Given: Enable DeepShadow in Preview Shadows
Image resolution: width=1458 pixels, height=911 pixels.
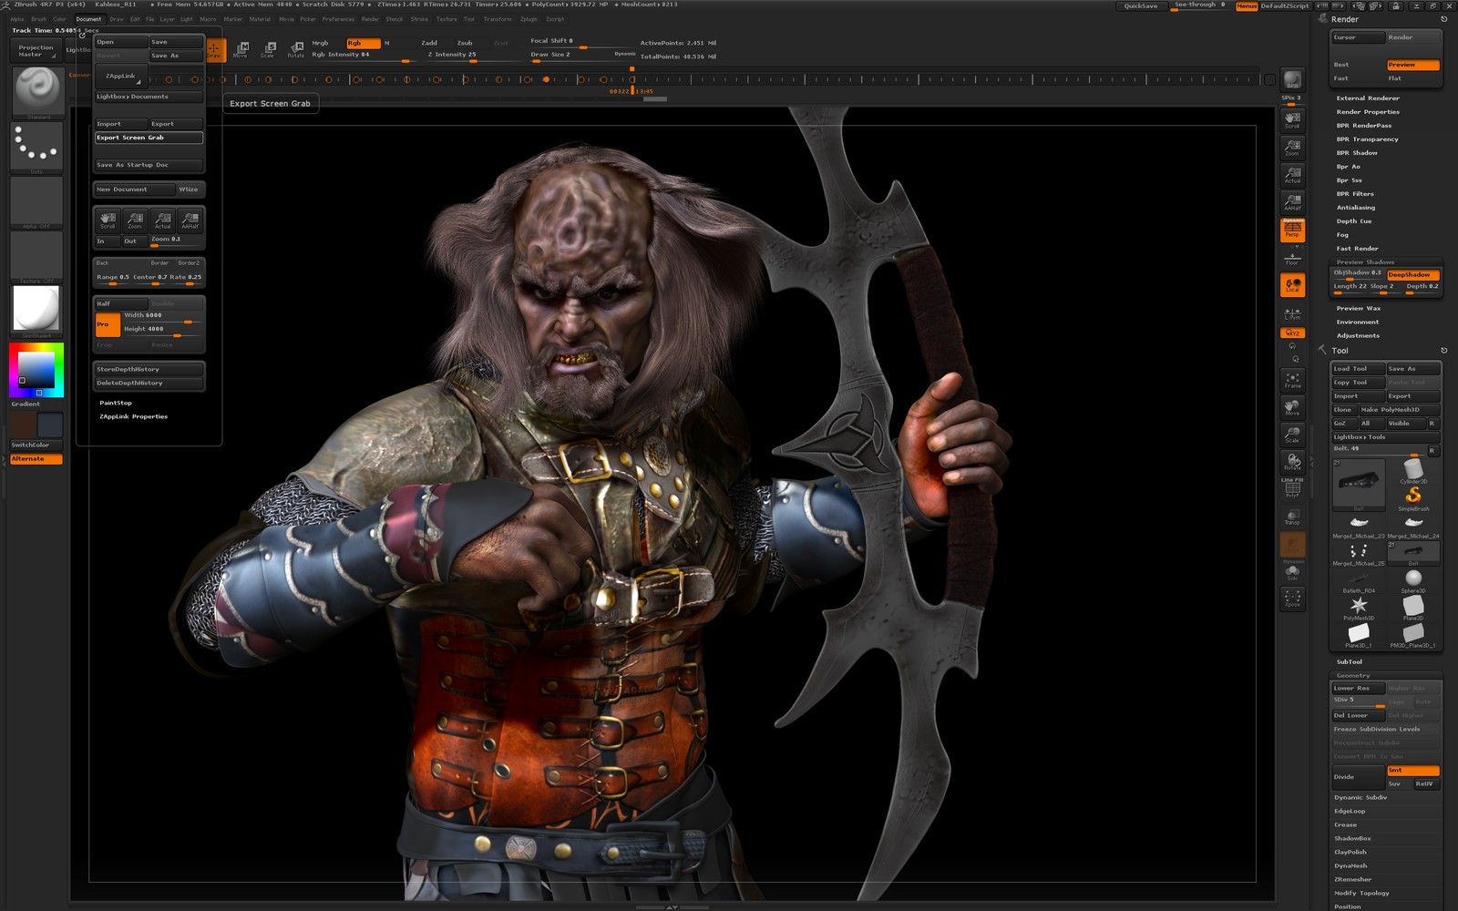Looking at the screenshot, I should point(1412,274).
